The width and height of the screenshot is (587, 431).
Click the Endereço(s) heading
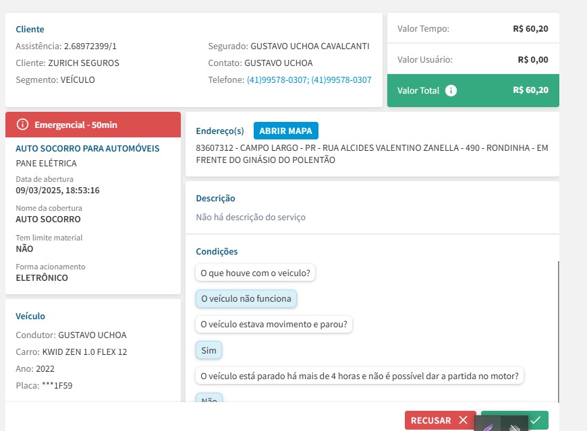click(x=220, y=131)
